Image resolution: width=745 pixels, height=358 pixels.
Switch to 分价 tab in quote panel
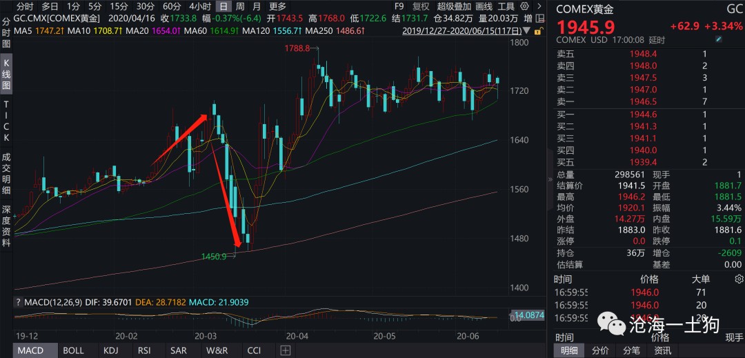coord(600,351)
